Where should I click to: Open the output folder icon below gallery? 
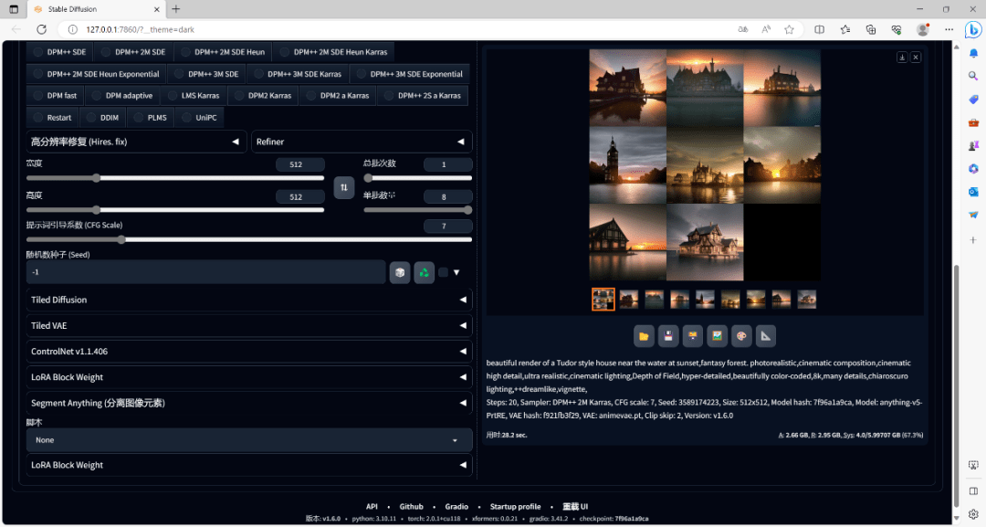[644, 336]
